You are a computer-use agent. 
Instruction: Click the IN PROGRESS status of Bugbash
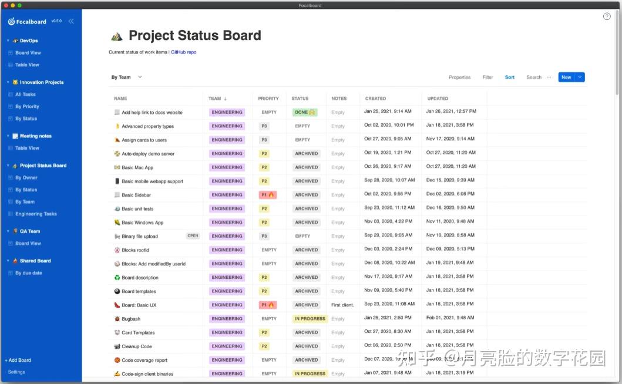click(310, 319)
